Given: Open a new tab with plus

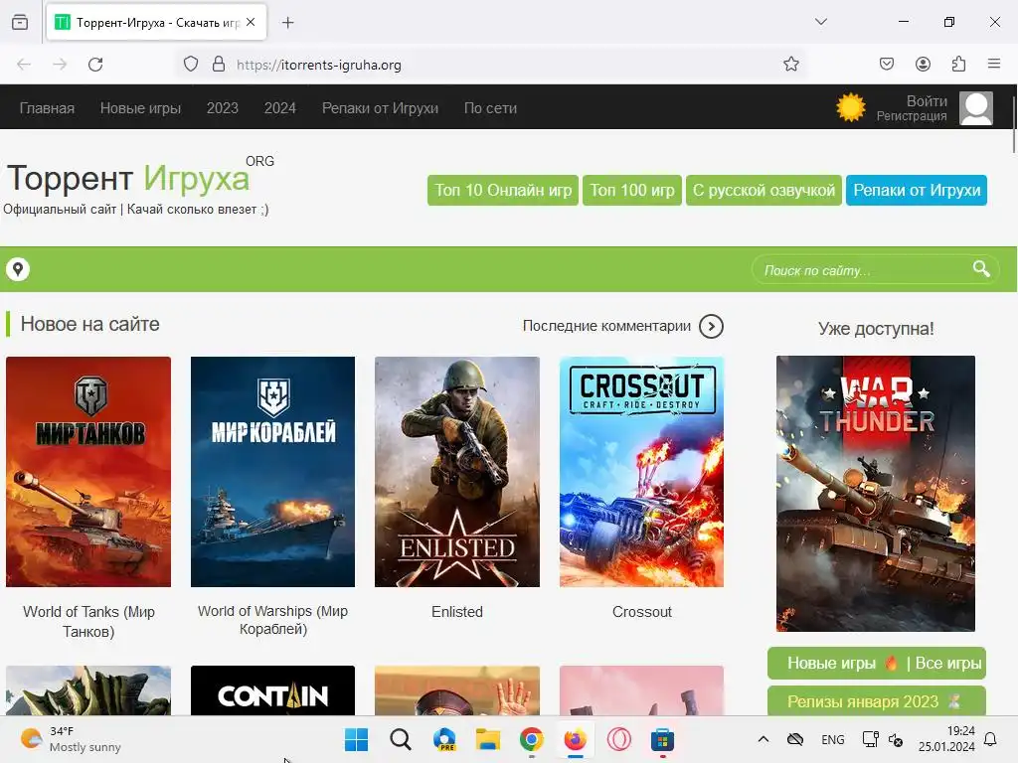Looking at the screenshot, I should coord(288,23).
